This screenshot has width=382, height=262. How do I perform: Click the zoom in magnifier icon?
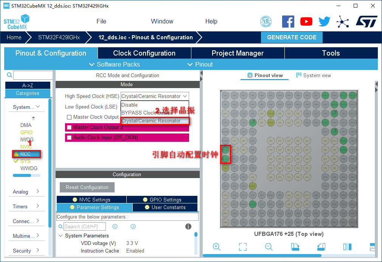coord(217,247)
